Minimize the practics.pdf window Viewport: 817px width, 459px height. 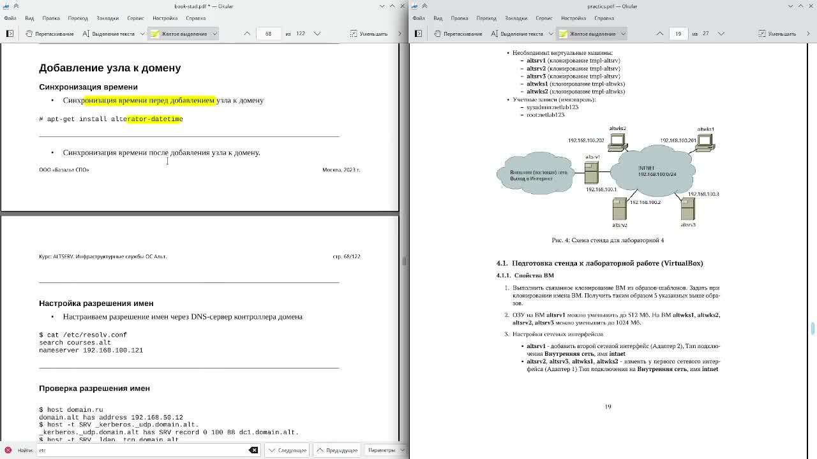tap(790, 6)
